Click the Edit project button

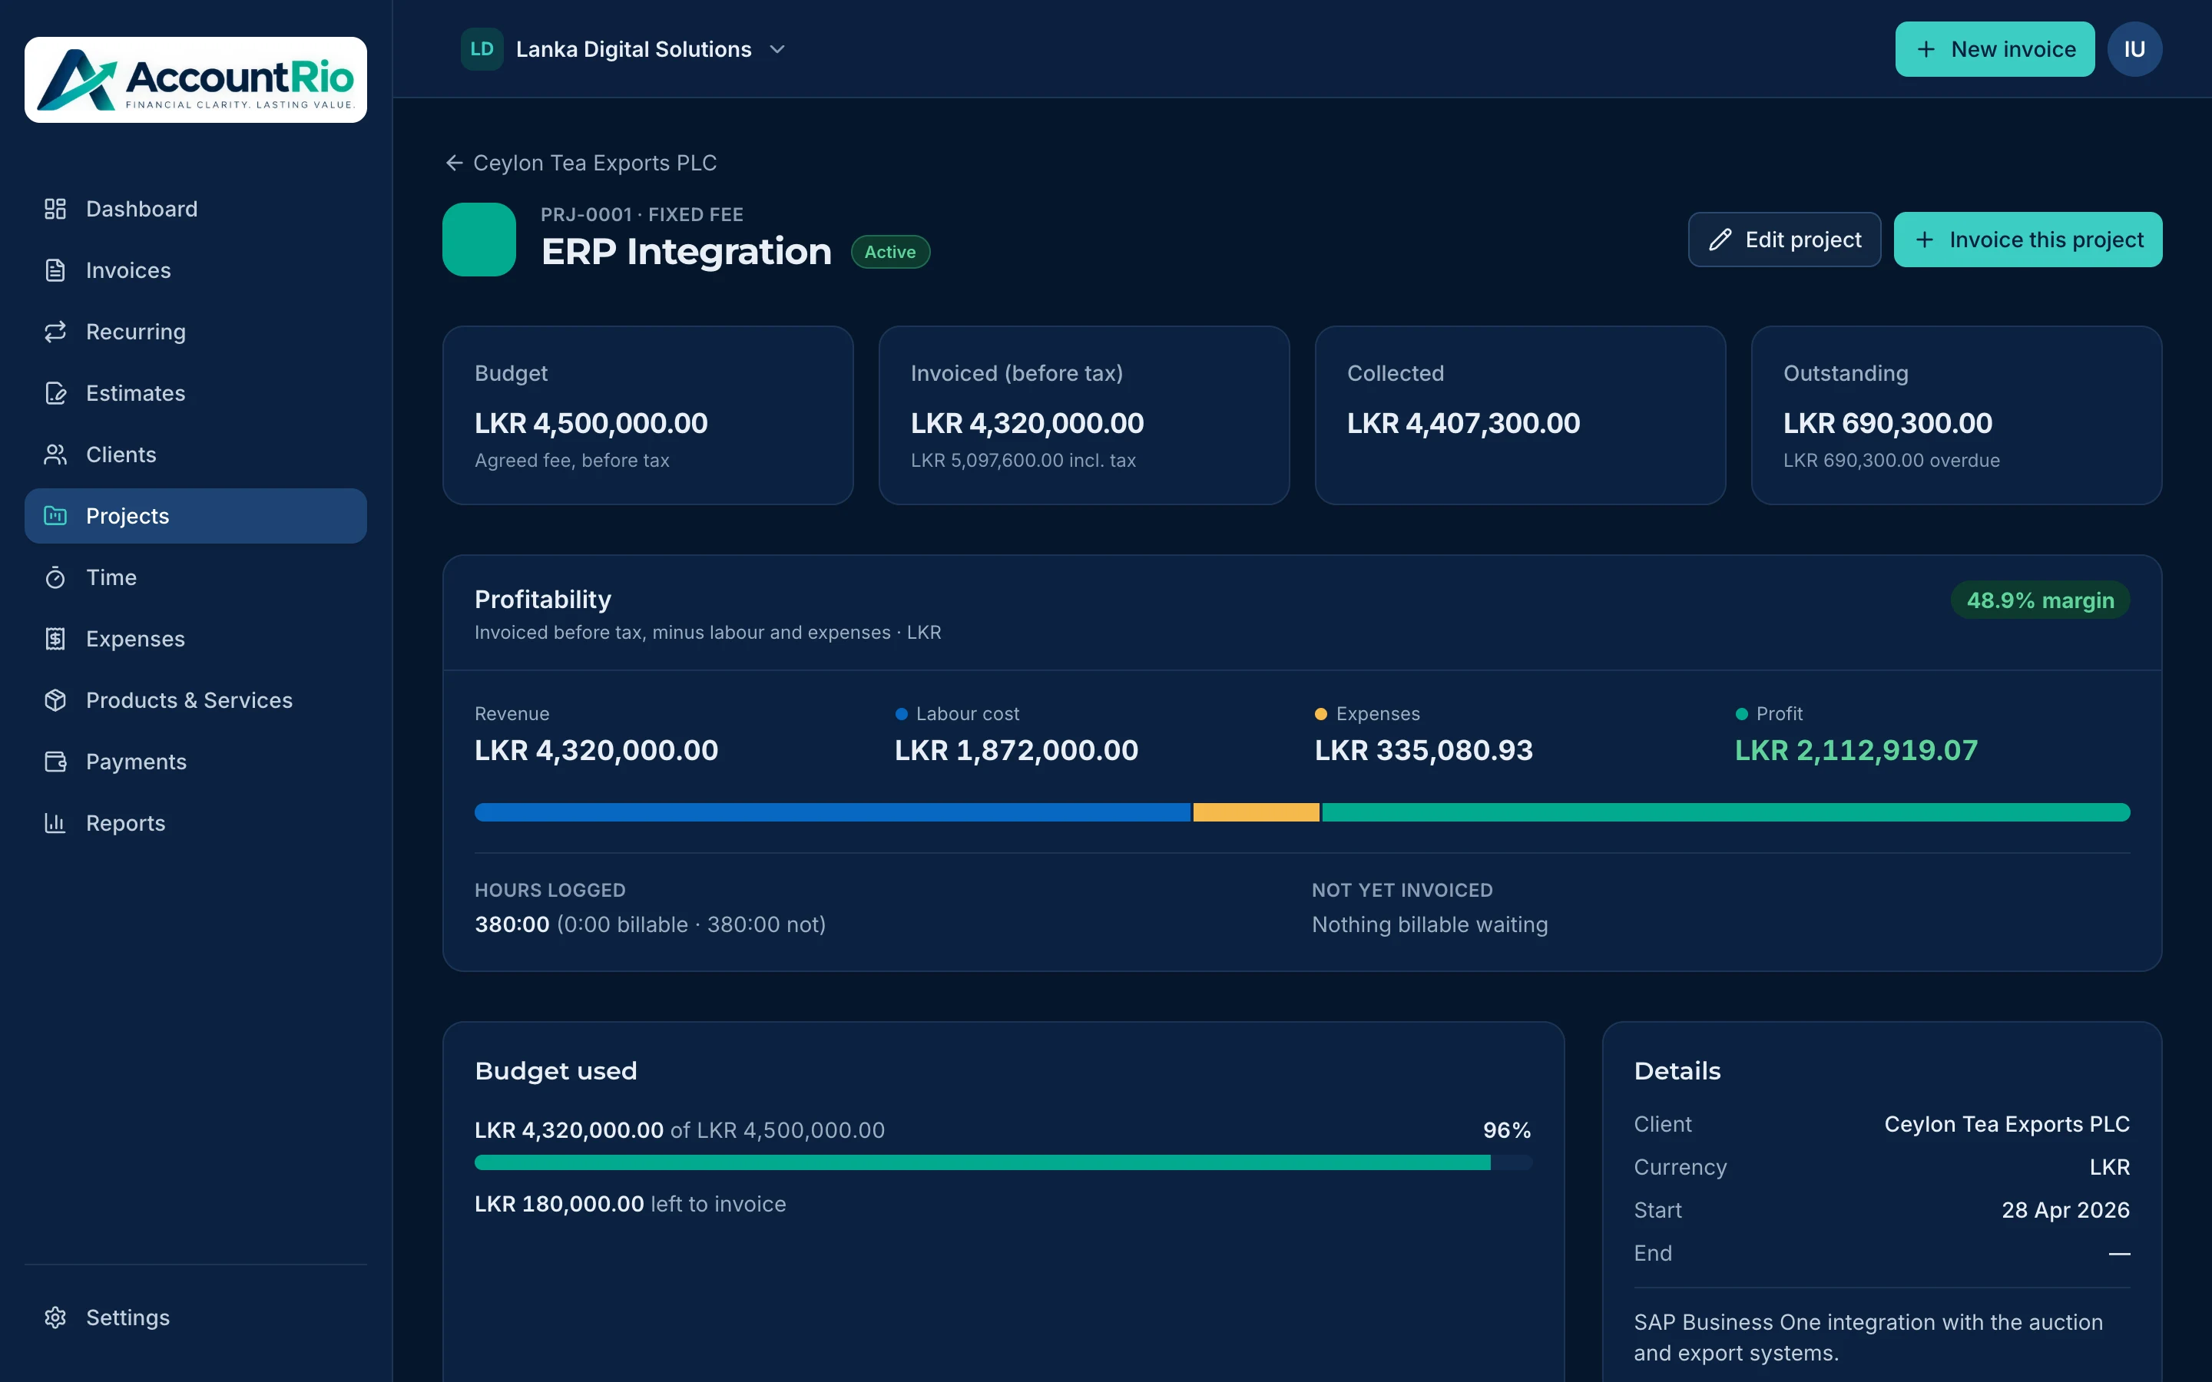(x=1784, y=240)
